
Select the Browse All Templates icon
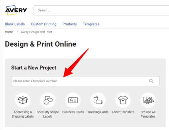click(x=148, y=100)
